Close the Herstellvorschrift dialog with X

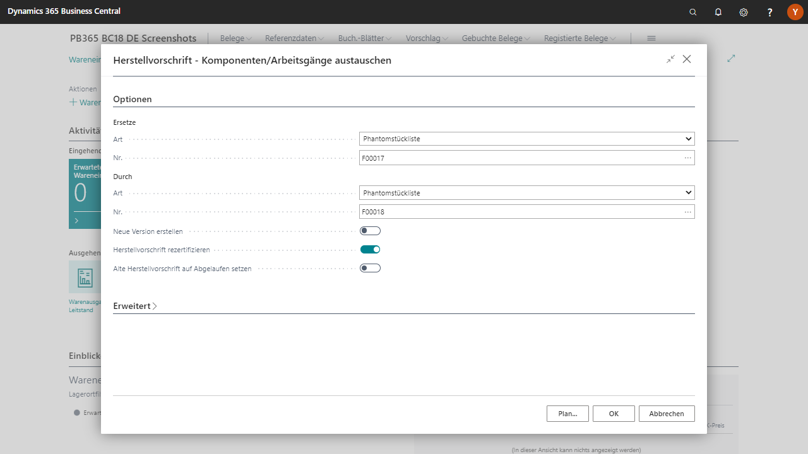(x=687, y=59)
